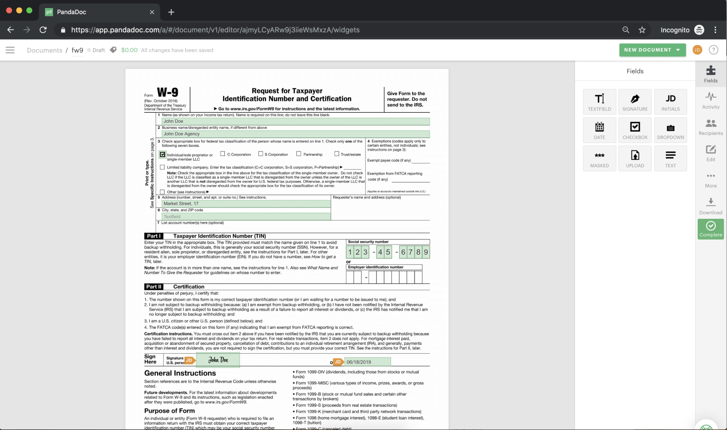
Task: Check the C Corporation box on the W-9
Action: 222,154
